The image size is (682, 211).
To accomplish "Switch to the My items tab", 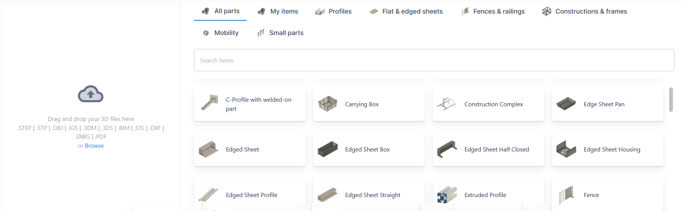I will [x=278, y=12].
